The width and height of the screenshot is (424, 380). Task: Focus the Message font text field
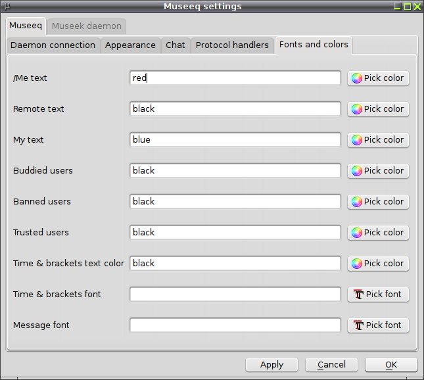235,325
